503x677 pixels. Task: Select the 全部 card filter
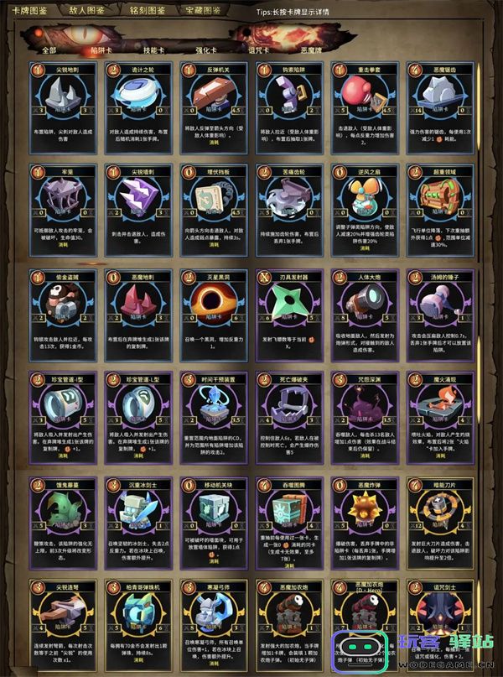coord(49,50)
